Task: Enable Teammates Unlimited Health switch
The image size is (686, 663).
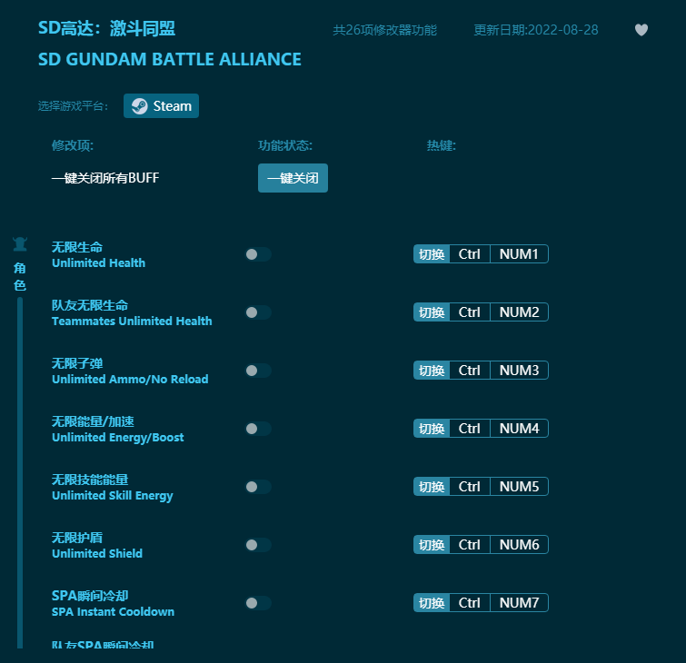Action: tap(257, 312)
